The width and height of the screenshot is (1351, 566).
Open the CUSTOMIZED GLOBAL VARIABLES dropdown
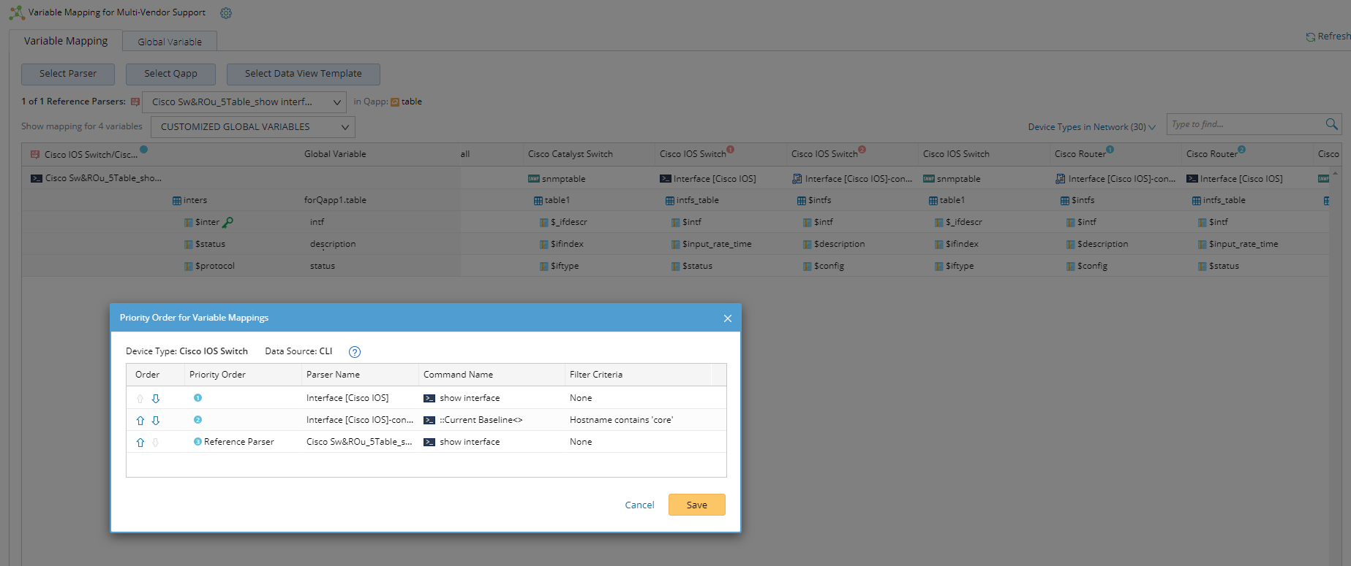click(x=253, y=127)
